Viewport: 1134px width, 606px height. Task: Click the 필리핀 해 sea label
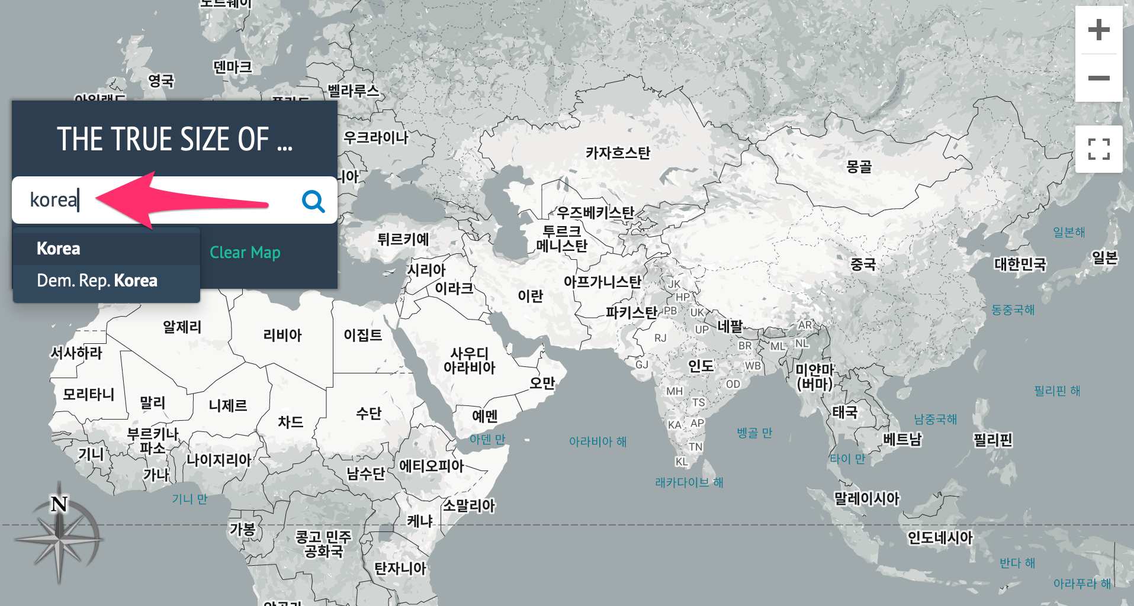pos(1057,391)
